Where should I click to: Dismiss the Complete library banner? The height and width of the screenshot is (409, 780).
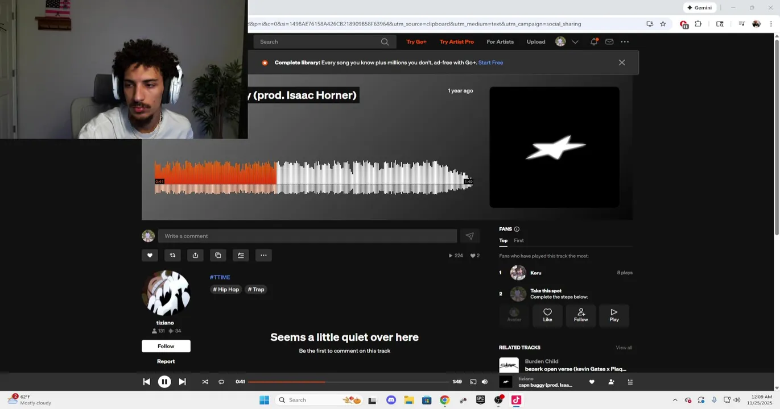coord(622,62)
